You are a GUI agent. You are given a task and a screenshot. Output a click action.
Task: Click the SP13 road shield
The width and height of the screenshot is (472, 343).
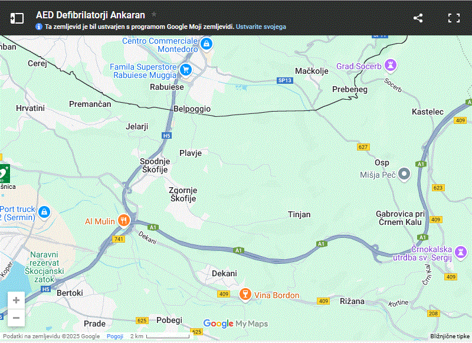tap(285, 80)
